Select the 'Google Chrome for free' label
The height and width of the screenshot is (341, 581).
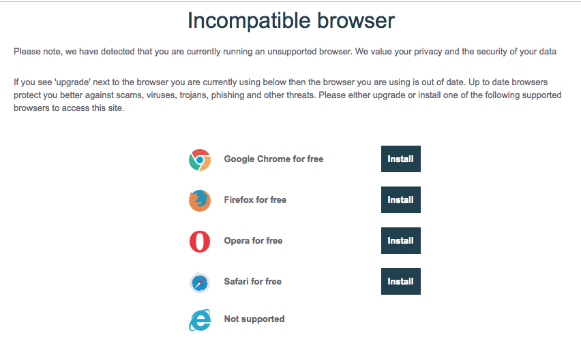coord(273,159)
